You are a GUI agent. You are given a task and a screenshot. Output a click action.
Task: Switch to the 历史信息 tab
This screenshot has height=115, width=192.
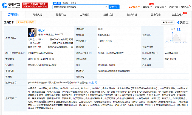(x=156, y=15)
